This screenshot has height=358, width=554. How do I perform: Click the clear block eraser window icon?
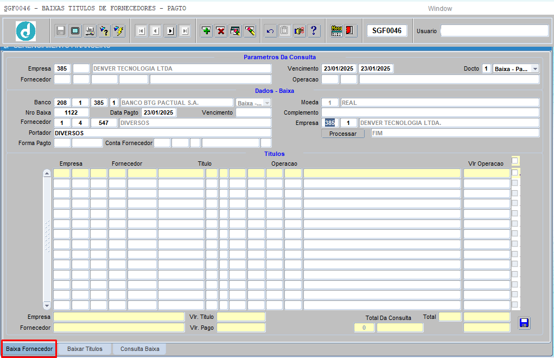click(x=235, y=31)
